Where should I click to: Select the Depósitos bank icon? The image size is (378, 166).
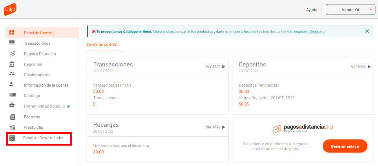point(12,64)
